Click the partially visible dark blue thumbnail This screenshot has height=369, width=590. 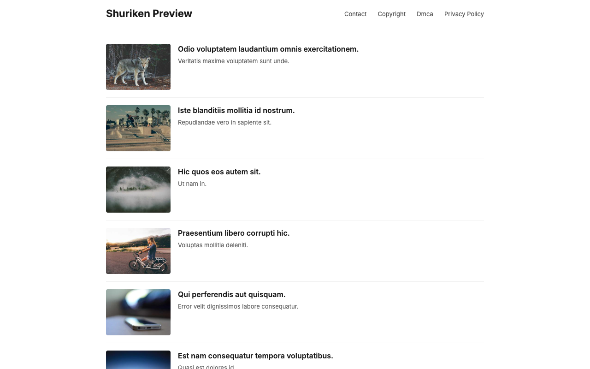pyautogui.click(x=138, y=360)
